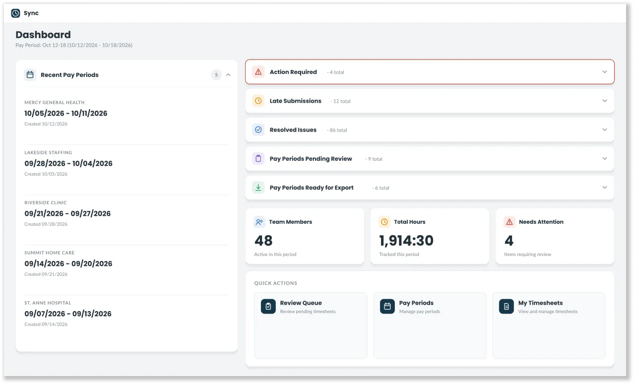The image size is (634, 384).
Task: Click the 'Created 09/14/2026' text
Action: pyautogui.click(x=46, y=324)
